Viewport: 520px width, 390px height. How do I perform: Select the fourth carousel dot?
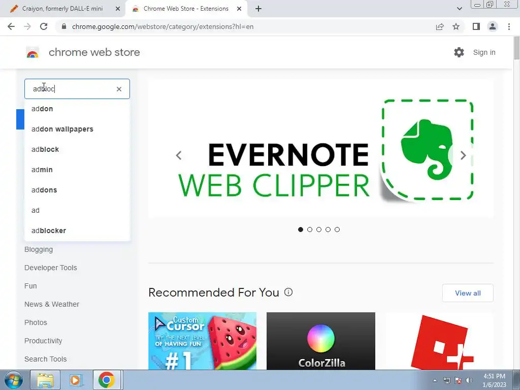tap(328, 230)
